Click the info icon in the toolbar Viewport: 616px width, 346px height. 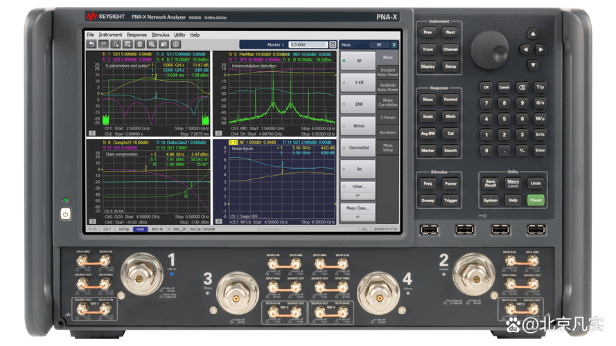tap(176, 44)
